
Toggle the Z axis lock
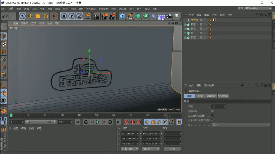click(79, 16)
